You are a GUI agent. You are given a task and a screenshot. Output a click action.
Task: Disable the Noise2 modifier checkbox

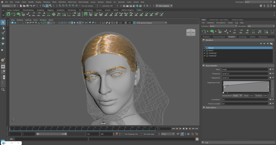(205, 48)
